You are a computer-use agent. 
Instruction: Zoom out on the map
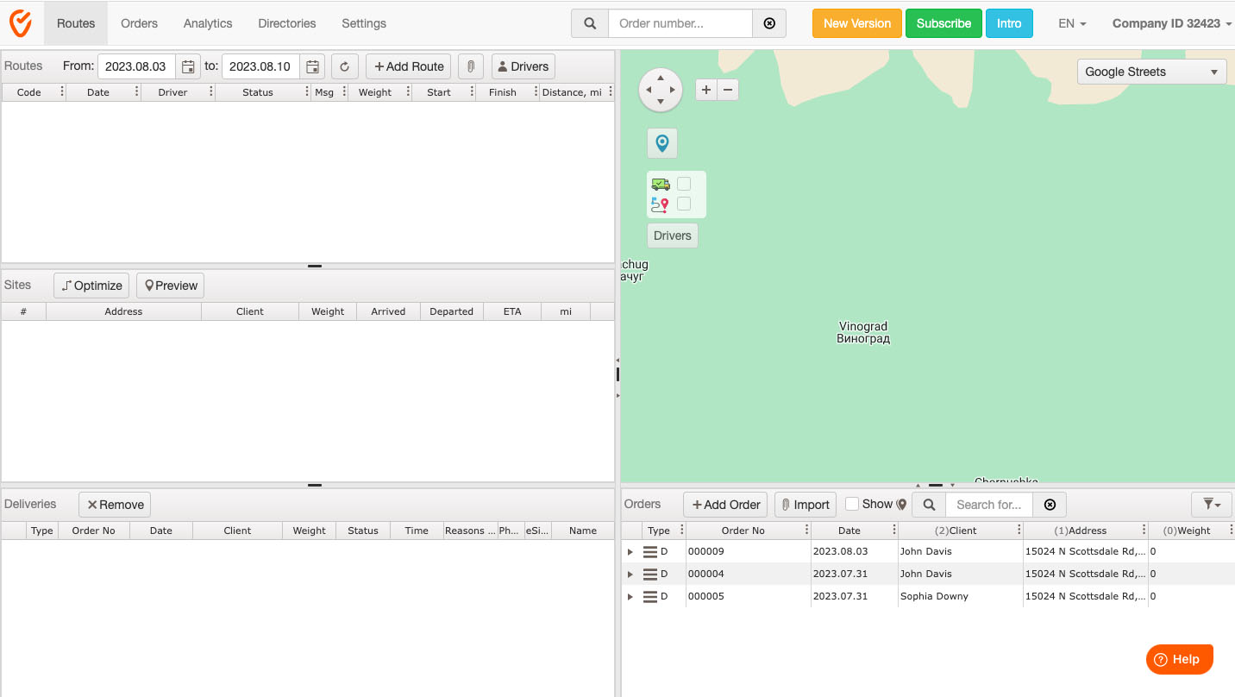(x=728, y=90)
